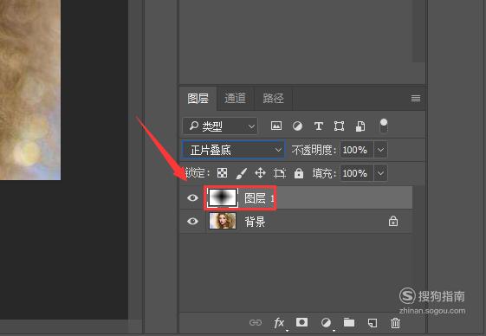Click the 背景 layer lock icon
The height and width of the screenshot is (336, 486).
tap(393, 222)
